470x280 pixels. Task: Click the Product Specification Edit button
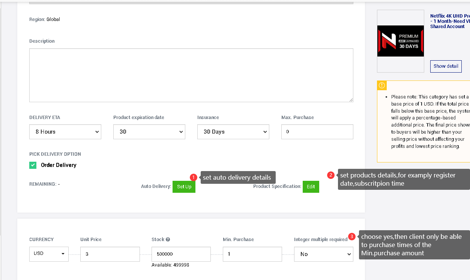point(311,187)
